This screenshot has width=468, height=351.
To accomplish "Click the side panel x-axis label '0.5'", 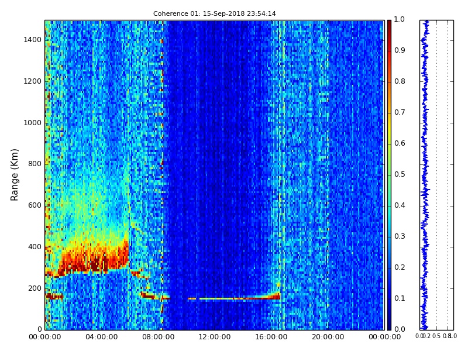I will [x=436, y=336].
